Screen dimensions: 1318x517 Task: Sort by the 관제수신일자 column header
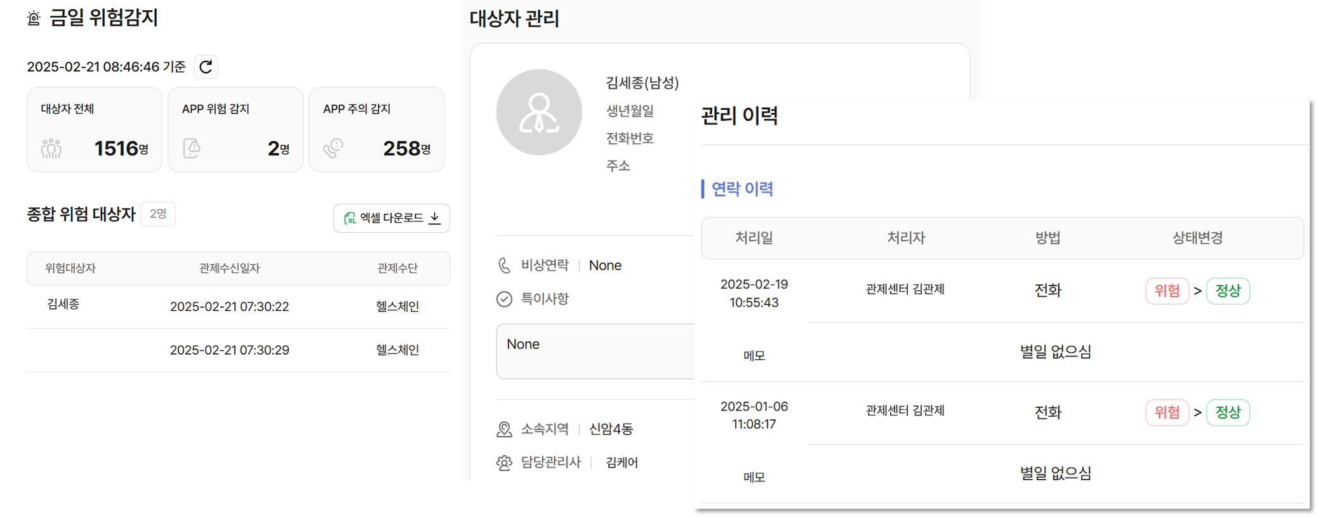(229, 268)
